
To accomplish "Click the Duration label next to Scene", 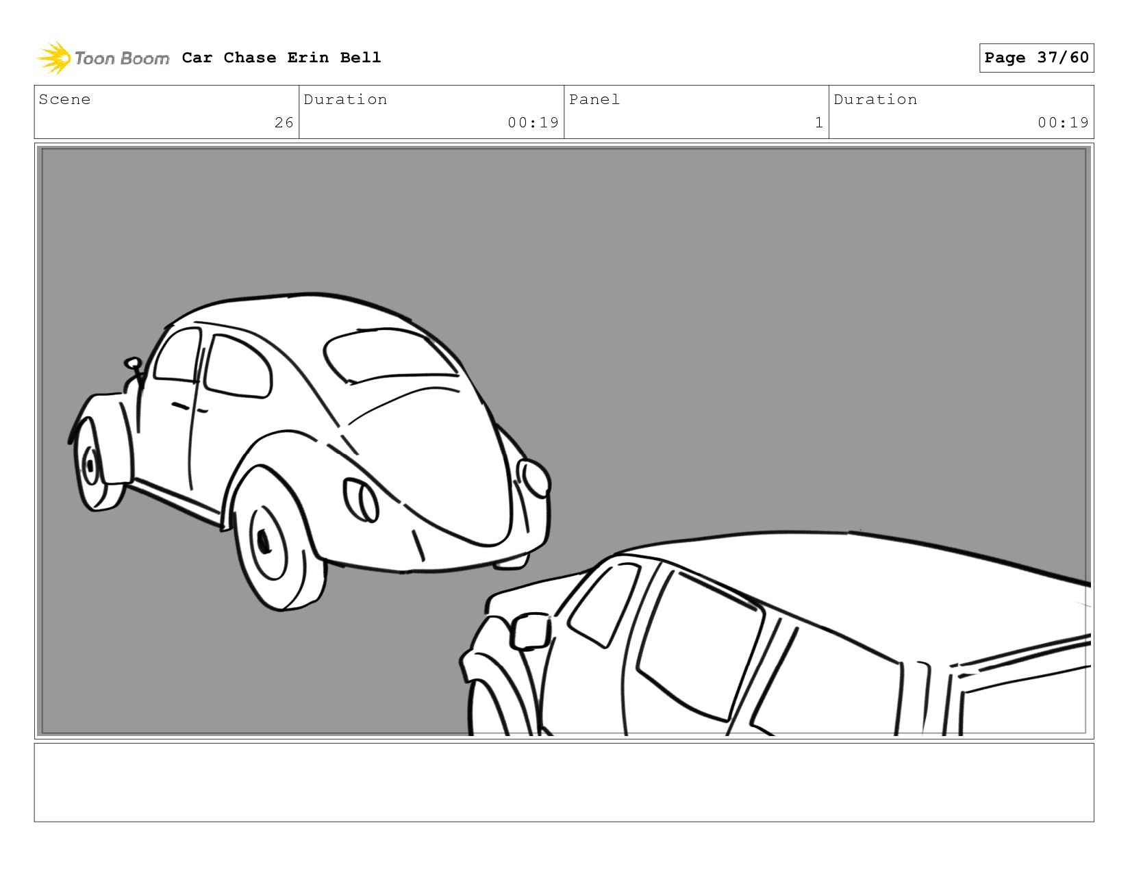I will tap(345, 99).
